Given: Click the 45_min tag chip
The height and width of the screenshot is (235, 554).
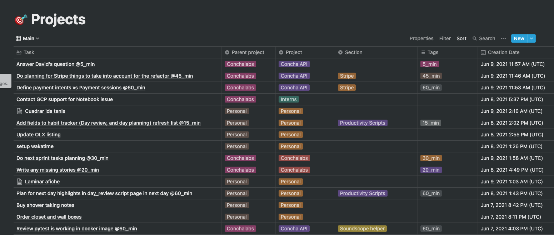Looking at the screenshot, I should point(431,76).
